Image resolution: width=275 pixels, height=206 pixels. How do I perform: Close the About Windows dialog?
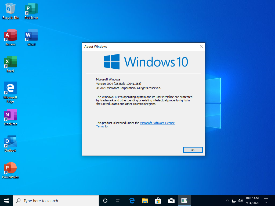click(x=201, y=47)
